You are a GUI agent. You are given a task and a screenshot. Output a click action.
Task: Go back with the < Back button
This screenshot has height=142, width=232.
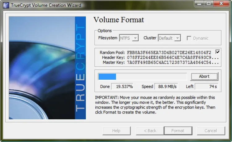150,131
